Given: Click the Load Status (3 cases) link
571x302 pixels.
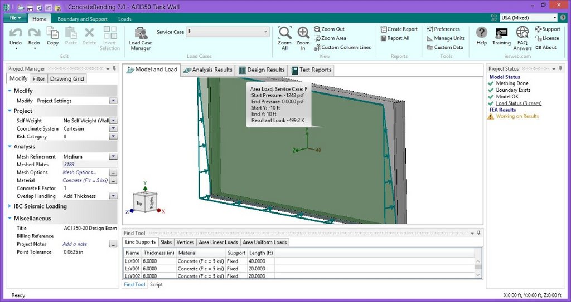Looking at the screenshot, I should [519, 103].
